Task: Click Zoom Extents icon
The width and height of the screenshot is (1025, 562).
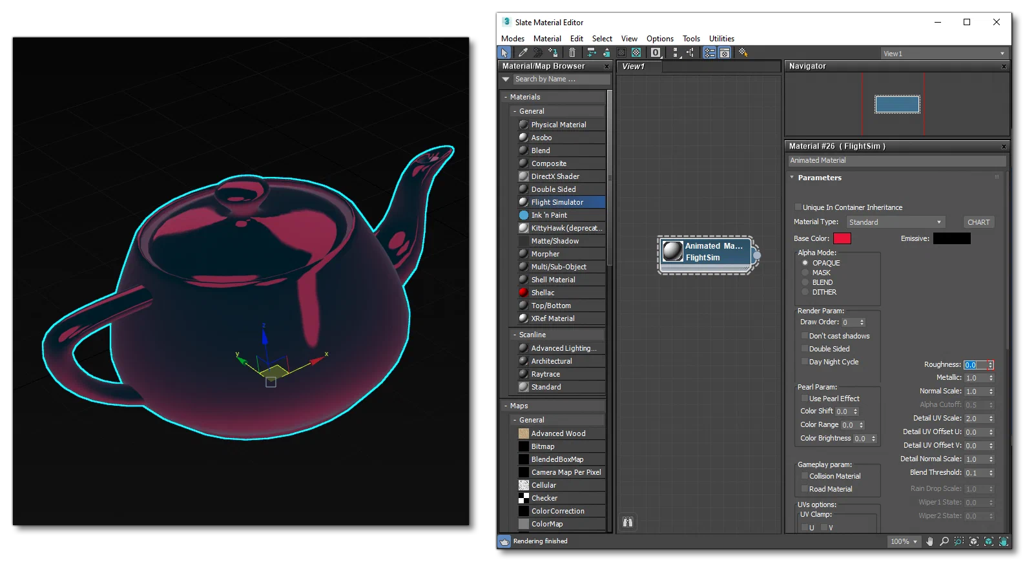Action: [974, 541]
